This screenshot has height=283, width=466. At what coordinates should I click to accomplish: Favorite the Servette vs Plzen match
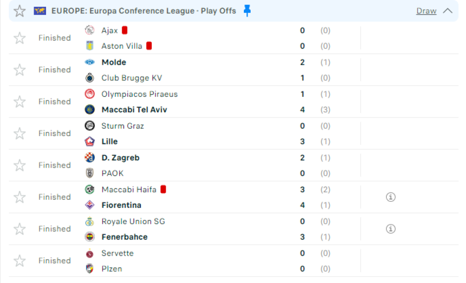(x=20, y=261)
